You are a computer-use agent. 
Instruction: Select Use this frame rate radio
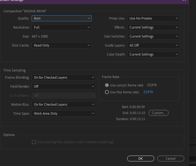[x=107, y=92]
